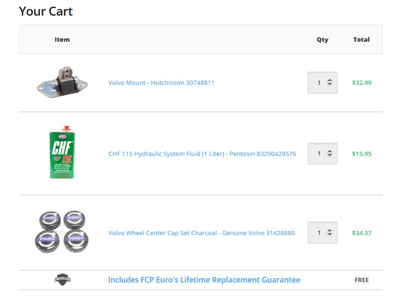The width and height of the screenshot is (412, 302).
Task: Increase quantity for Volvo Mount Hutchinson
Action: pos(330,80)
